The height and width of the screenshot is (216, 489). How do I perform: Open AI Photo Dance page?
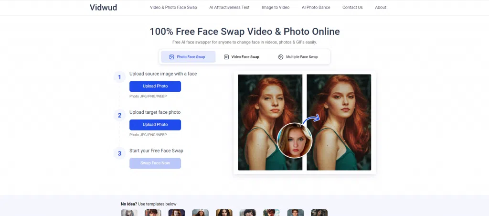point(316,8)
